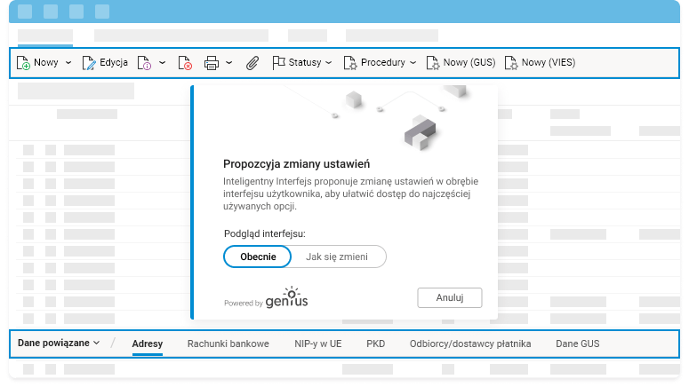The width and height of the screenshot is (689, 387).
Task: Click the delete document icon
Action: [185, 63]
